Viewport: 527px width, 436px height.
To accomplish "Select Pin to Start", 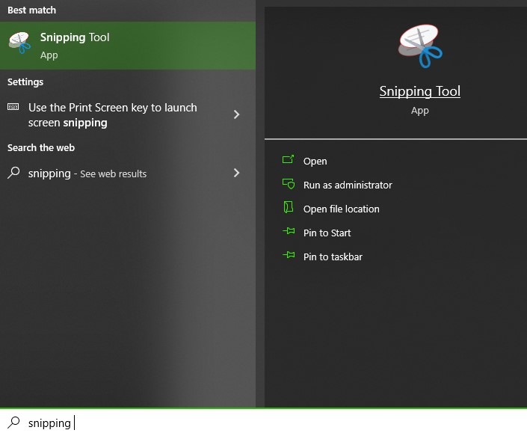I will pos(327,233).
